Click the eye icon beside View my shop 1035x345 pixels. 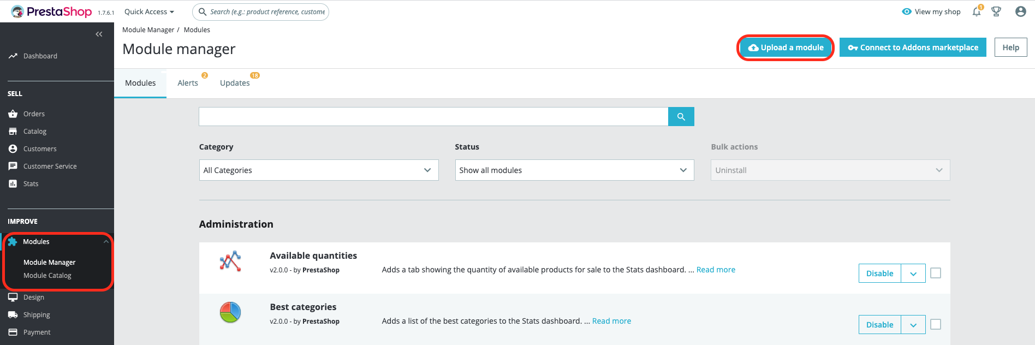pyautogui.click(x=907, y=11)
